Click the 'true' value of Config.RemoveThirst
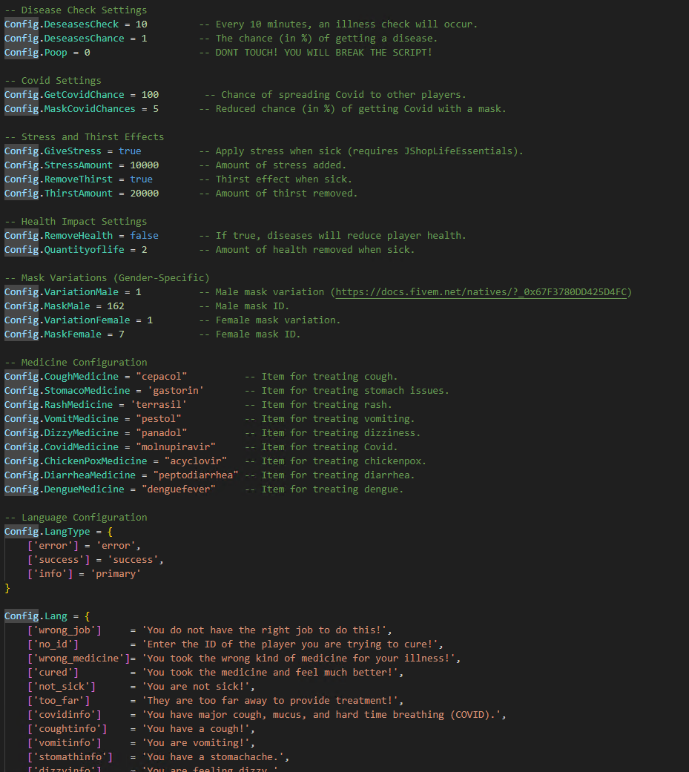The image size is (689, 772). [x=142, y=179]
